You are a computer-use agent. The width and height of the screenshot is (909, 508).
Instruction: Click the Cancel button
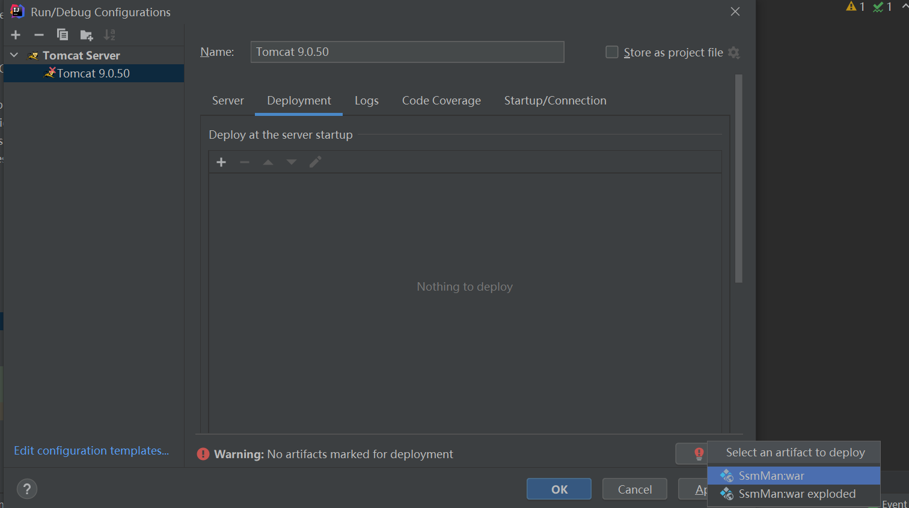pyautogui.click(x=635, y=489)
